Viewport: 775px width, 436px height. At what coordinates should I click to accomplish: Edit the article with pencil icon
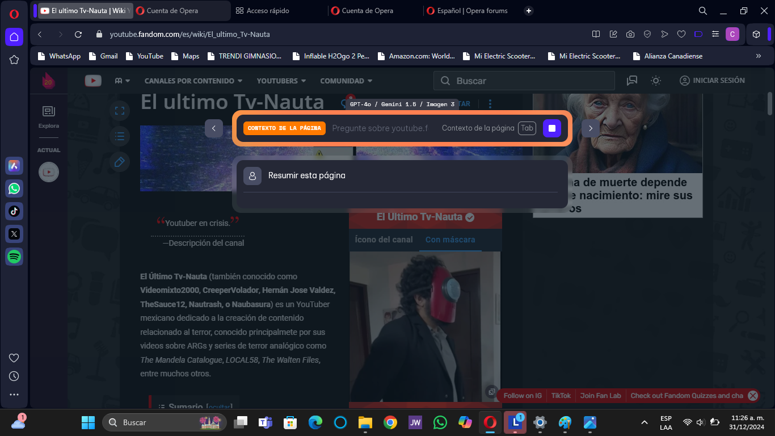click(120, 162)
